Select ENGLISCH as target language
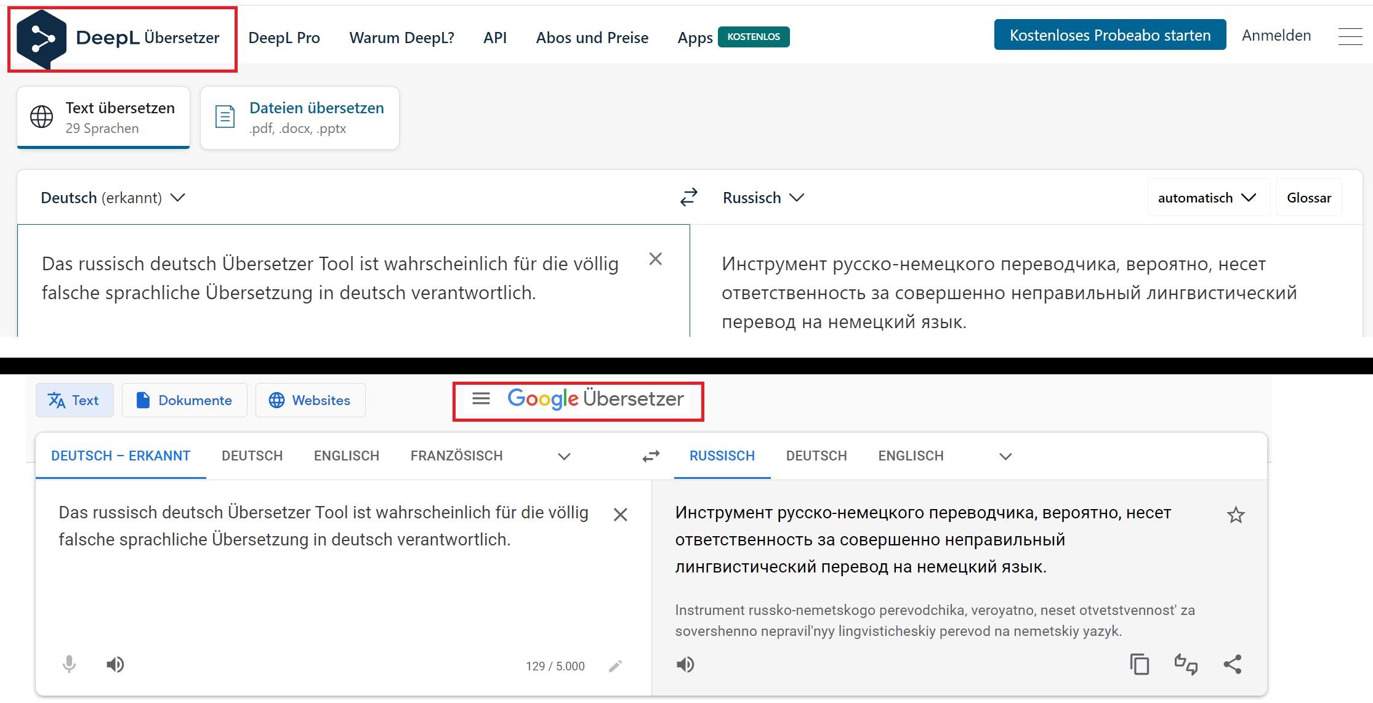The image size is (1373, 703). tap(911, 456)
